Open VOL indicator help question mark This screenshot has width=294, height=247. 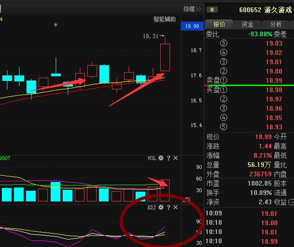click(168, 158)
